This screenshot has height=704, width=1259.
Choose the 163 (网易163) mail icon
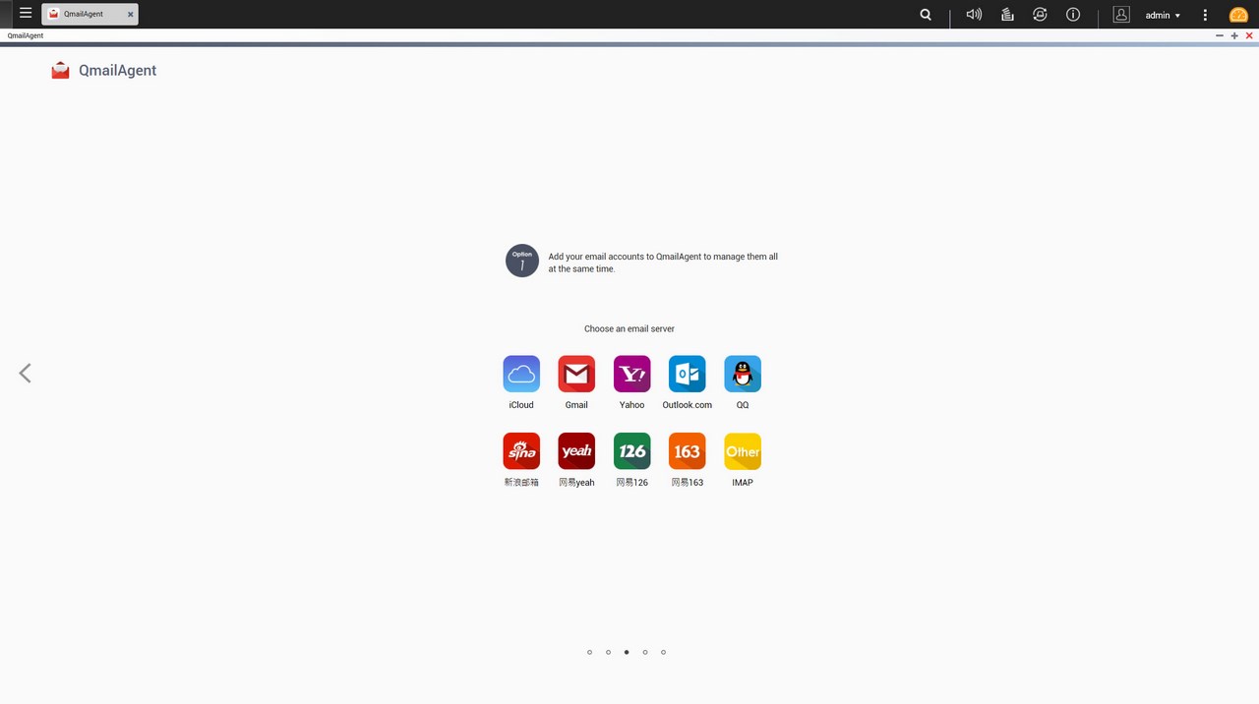pos(687,451)
